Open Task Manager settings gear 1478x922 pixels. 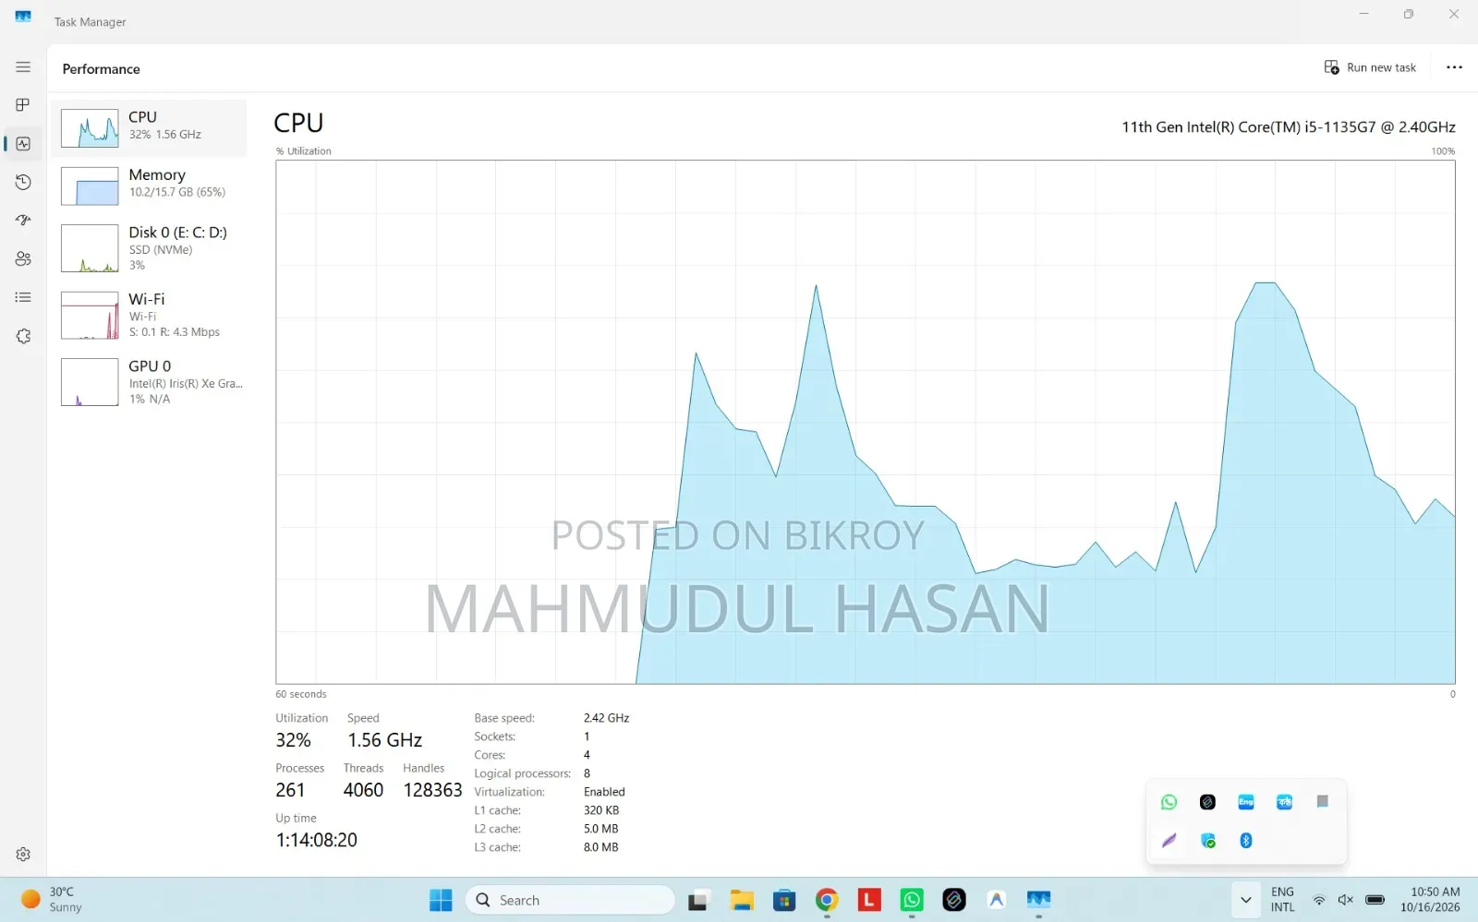click(23, 855)
